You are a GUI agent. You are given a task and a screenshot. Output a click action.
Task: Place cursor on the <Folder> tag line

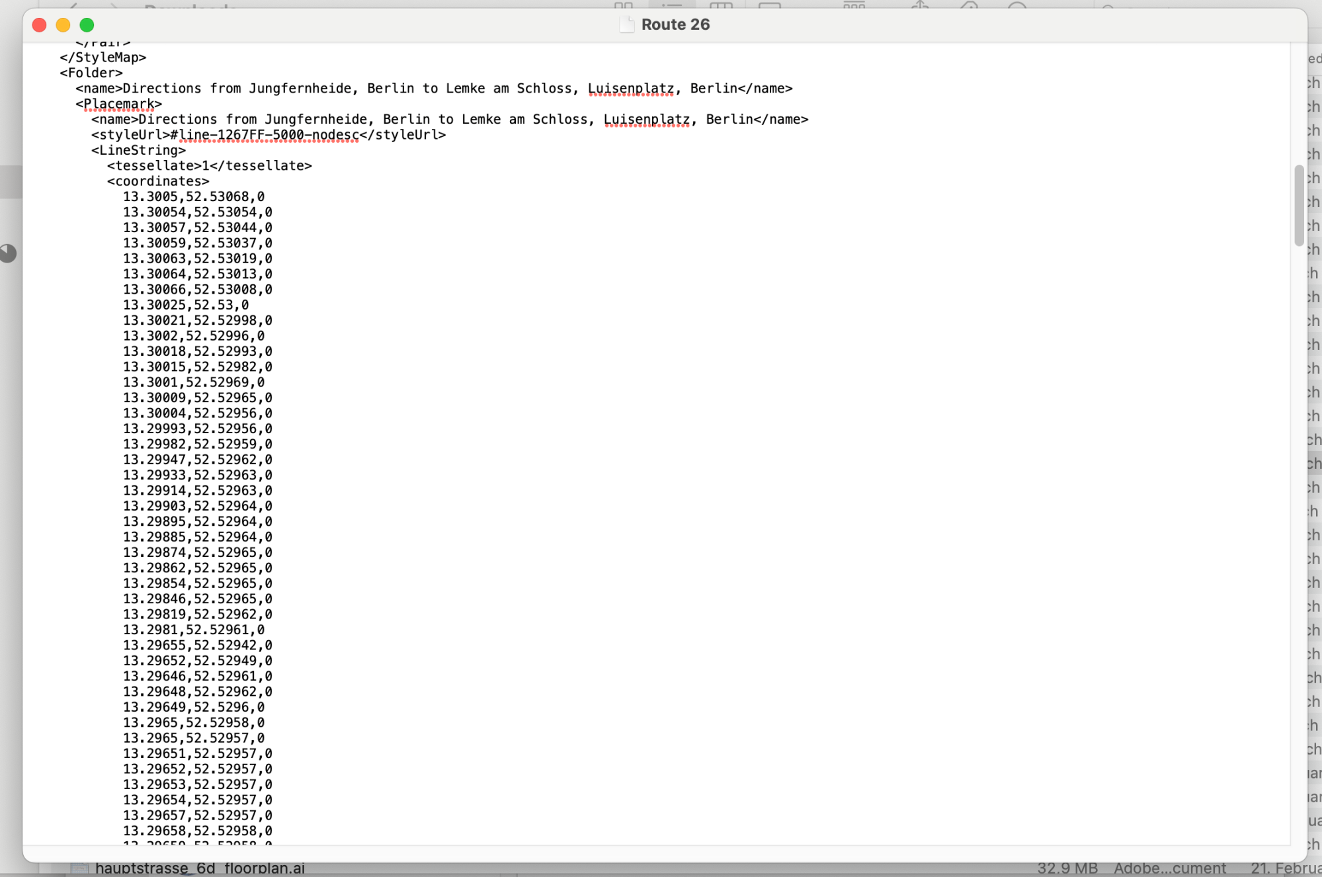tap(91, 73)
